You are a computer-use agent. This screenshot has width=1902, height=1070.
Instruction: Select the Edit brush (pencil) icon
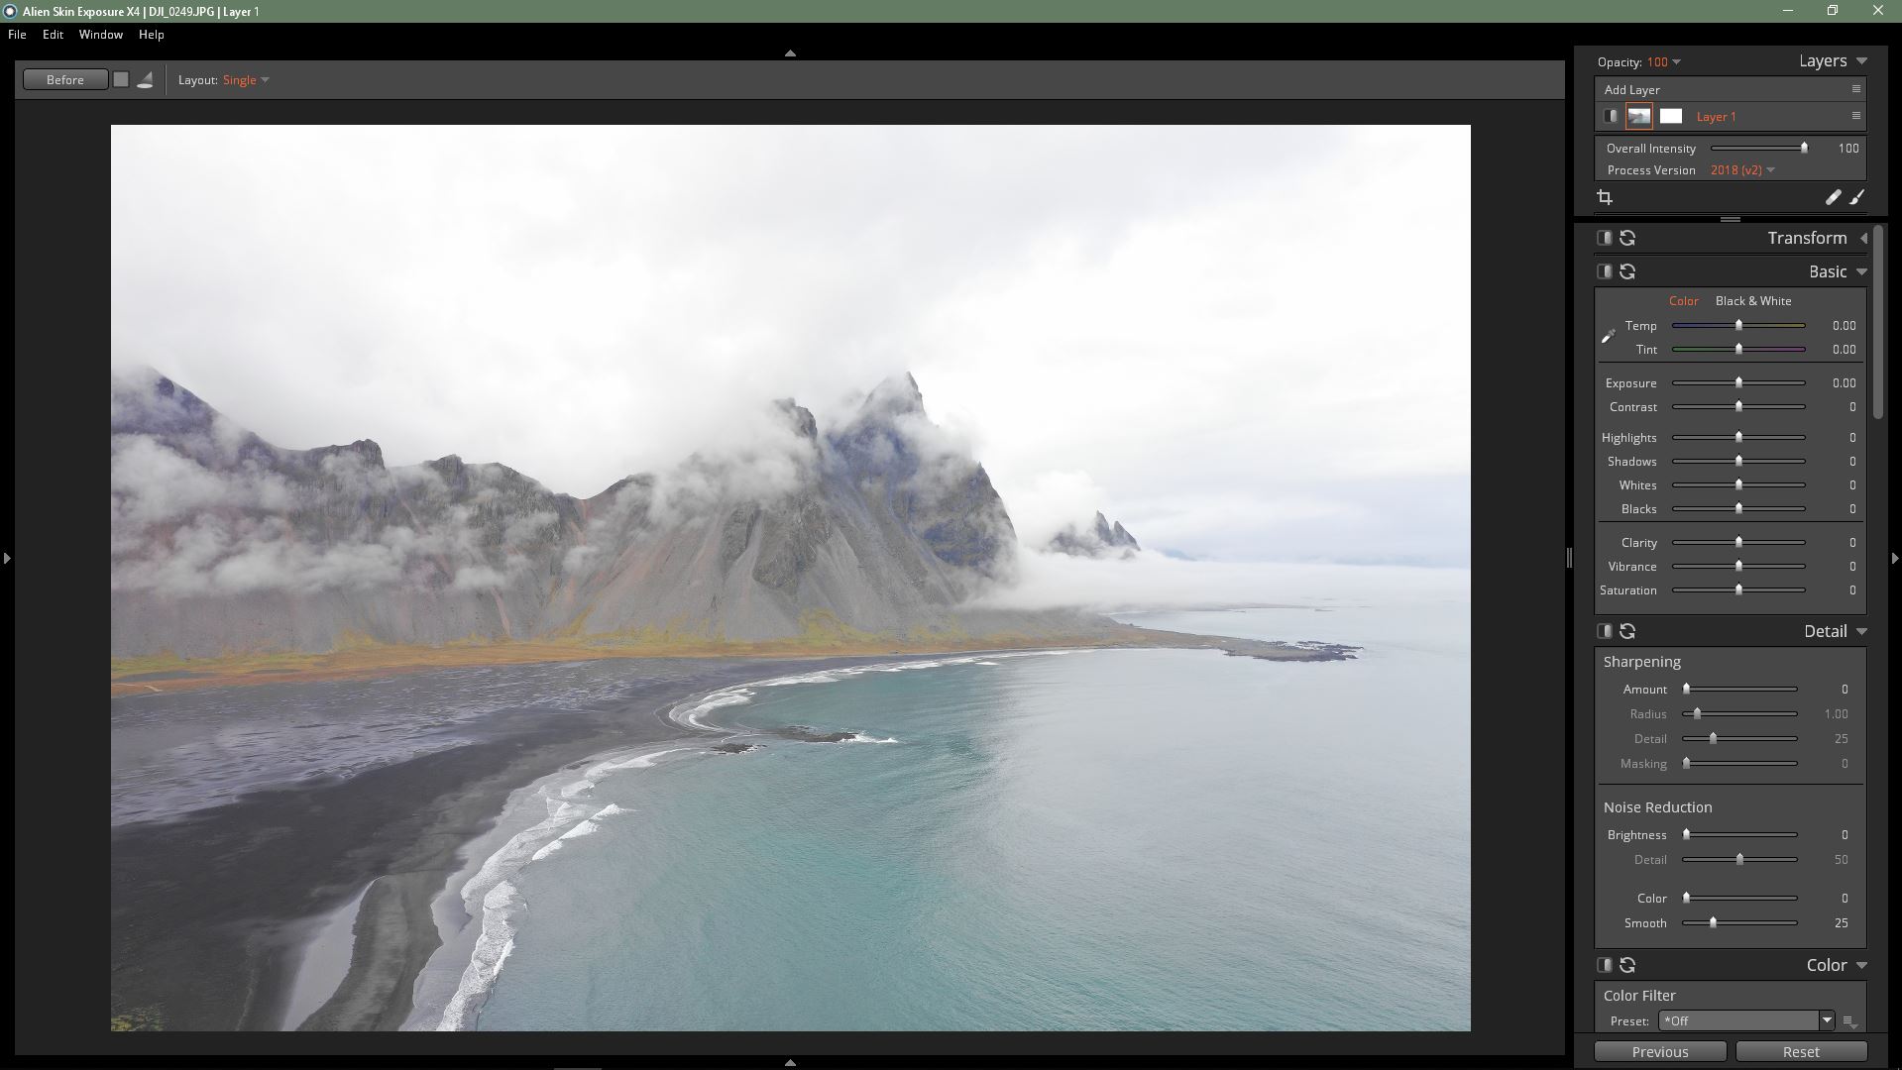[1833, 197]
